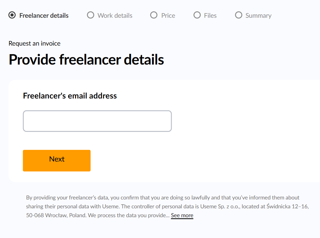Click the Freelancer's email address label
Viewport: 320px width, 238px height.
click(70, 96)
